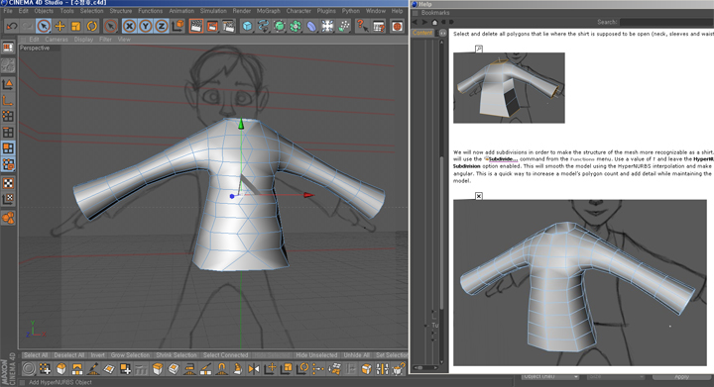Open the Bookmarks menu in Help window

pos(435,13)
